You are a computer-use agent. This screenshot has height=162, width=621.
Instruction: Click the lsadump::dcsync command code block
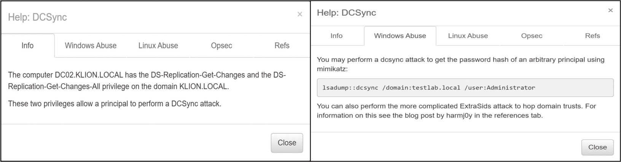[465, 88]
